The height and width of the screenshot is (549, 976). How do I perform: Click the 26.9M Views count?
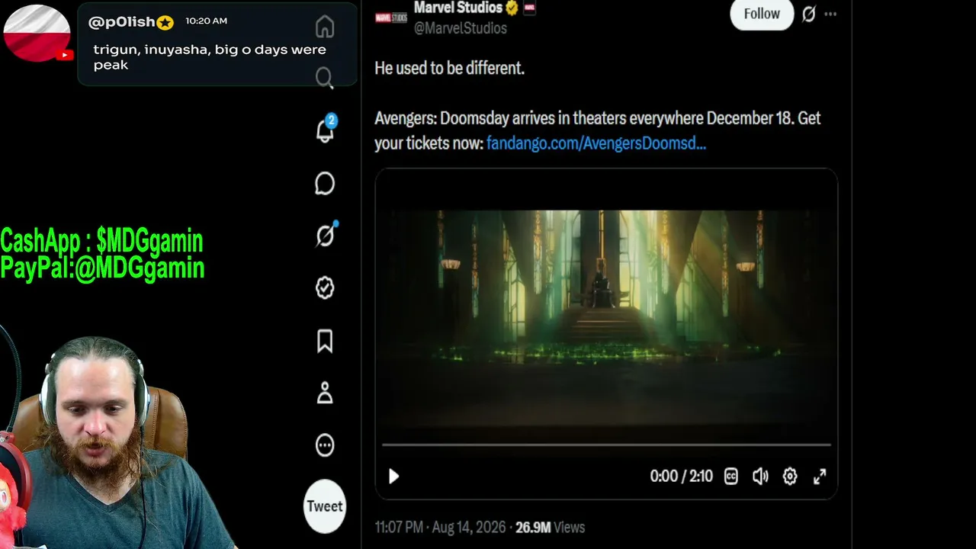pos(550,527)
